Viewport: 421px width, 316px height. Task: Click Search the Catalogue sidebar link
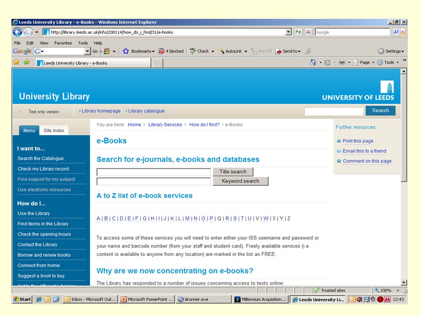(x=40, y=158)
